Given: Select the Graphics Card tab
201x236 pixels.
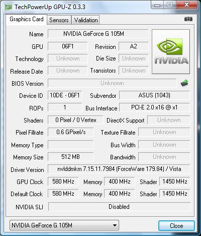Looking at the screenshot, I should click(x=27, y=19).
